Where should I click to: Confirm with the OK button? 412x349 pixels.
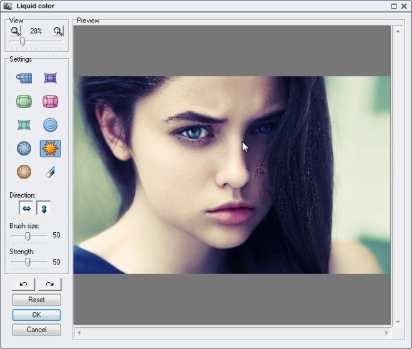(37, 315)
